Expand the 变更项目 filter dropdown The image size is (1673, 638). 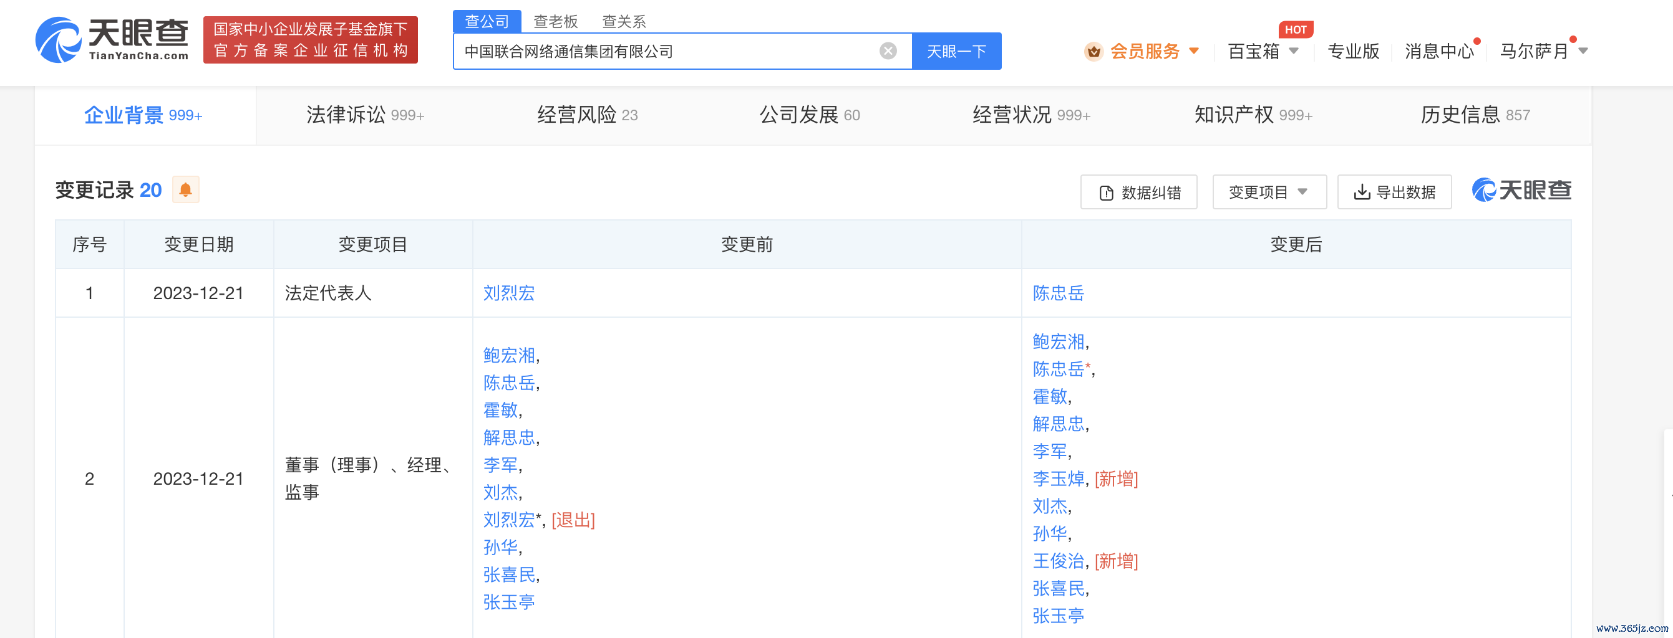[x=1268, y=193]
